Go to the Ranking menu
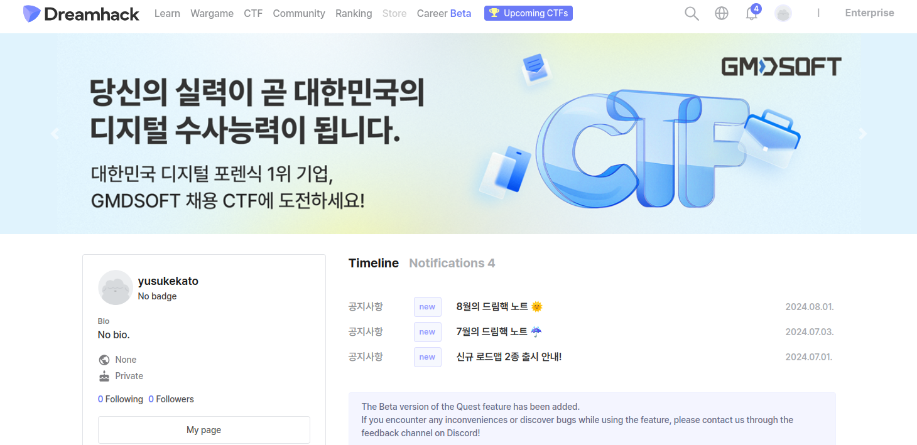 tap(354, 14)
